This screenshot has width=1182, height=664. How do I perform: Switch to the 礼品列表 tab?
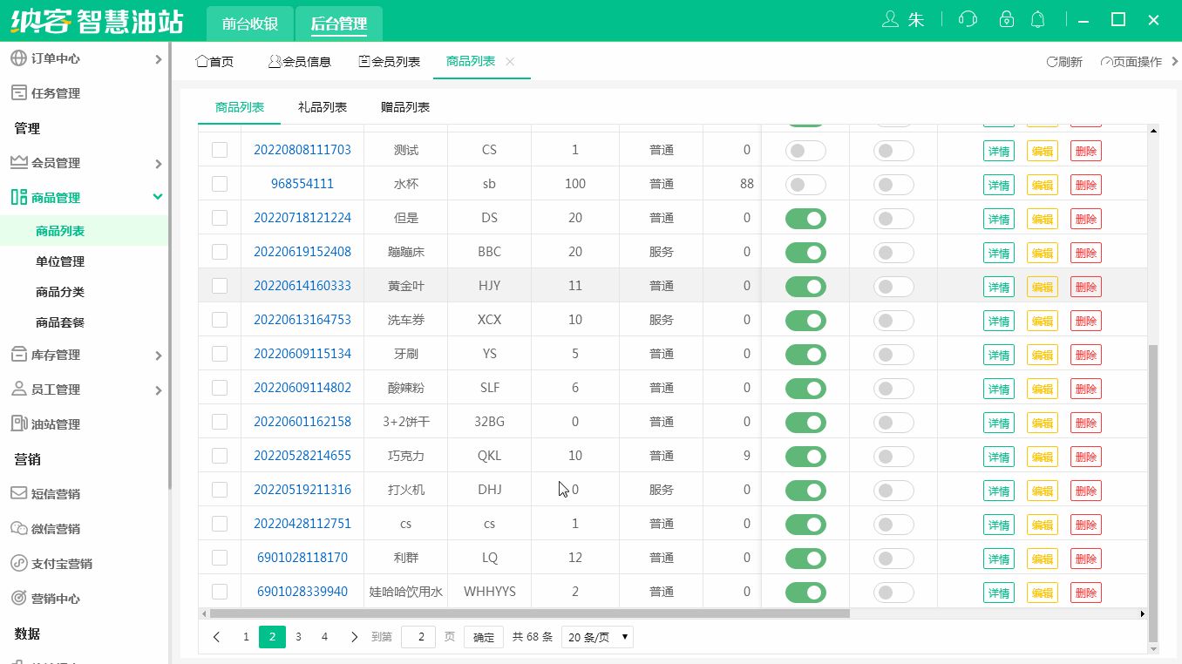click(321, 107)
